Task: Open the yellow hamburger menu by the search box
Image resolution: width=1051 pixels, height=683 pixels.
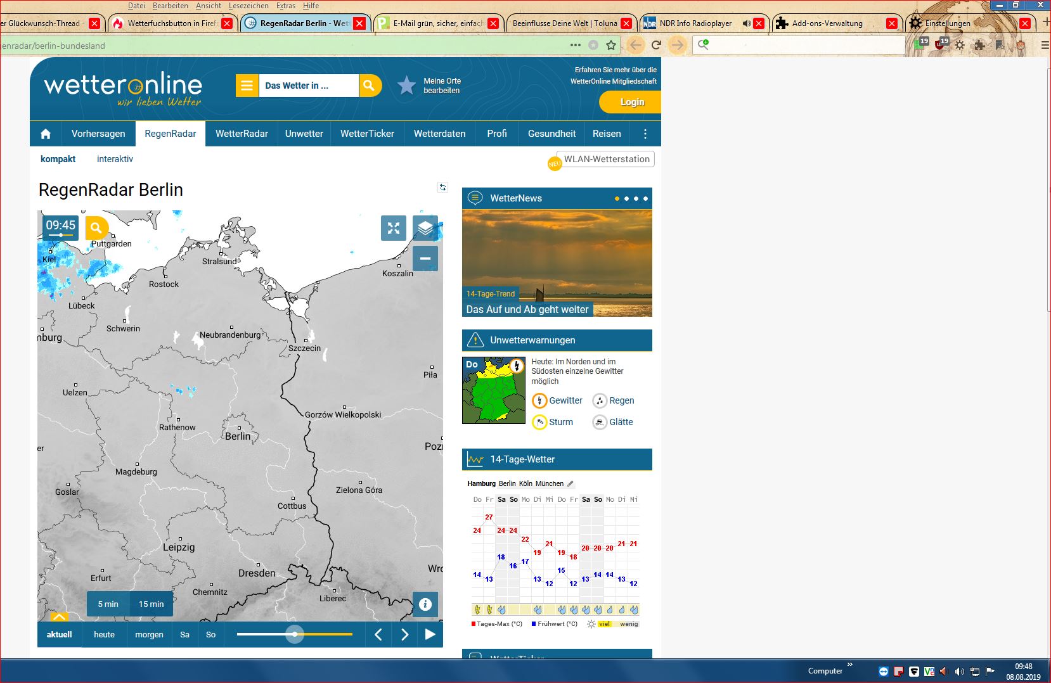Action: pos(247,86)
